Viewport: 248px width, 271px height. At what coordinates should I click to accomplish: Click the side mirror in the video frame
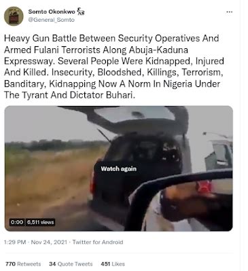click(181, 202)
